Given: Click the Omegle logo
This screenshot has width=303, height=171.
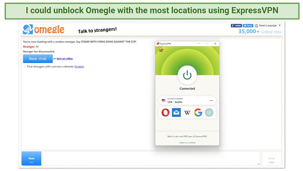Looking at the screenshot, I should pyautogui.click(x=44, y=29).
